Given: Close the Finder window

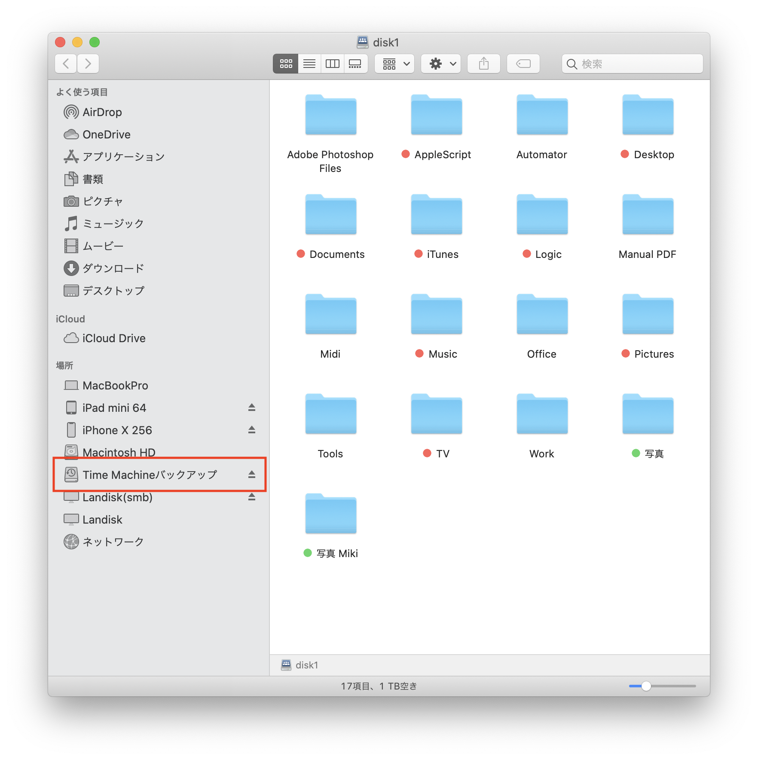Looking at the screenshot, I should pyautogui.click(x=60, y=42).
